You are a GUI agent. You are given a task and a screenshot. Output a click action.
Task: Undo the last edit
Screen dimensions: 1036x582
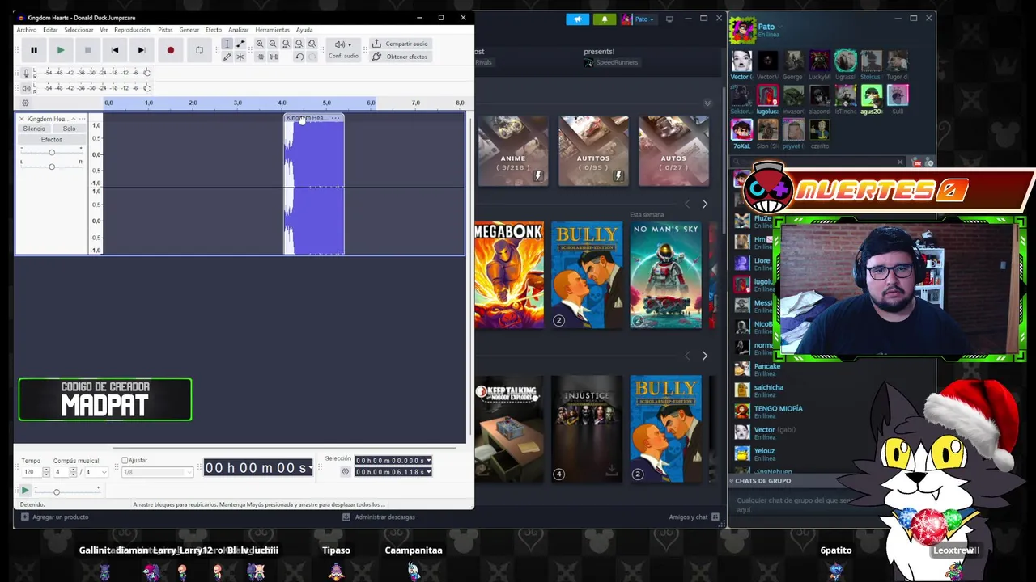click(299, 57)
